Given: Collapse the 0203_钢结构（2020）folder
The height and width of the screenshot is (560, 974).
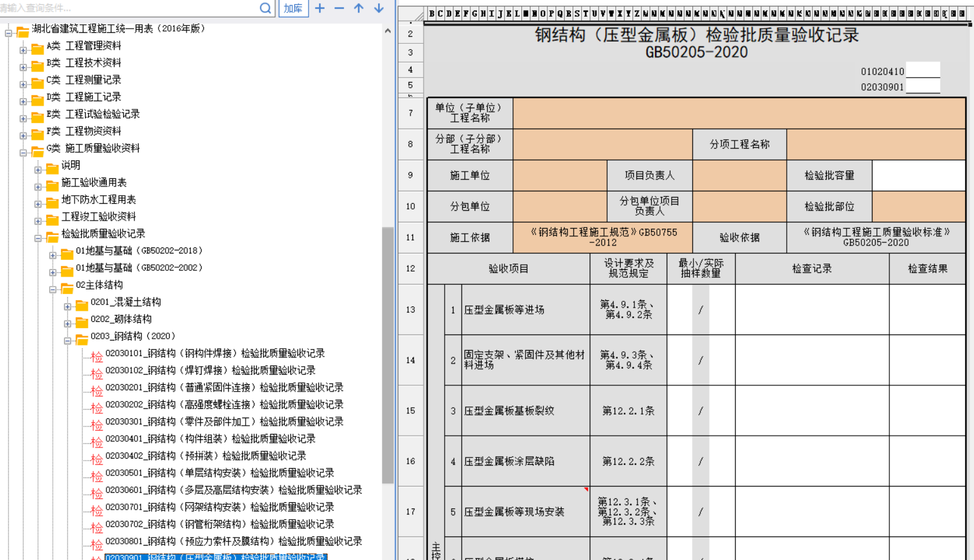Looking at the screenshot, I should point(68,341).
